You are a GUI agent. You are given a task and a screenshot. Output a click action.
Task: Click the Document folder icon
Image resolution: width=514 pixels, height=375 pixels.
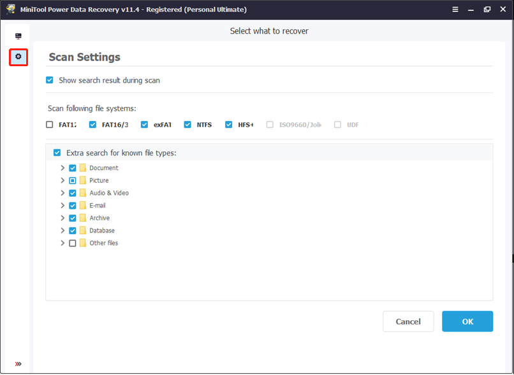[x=83, y=168]
